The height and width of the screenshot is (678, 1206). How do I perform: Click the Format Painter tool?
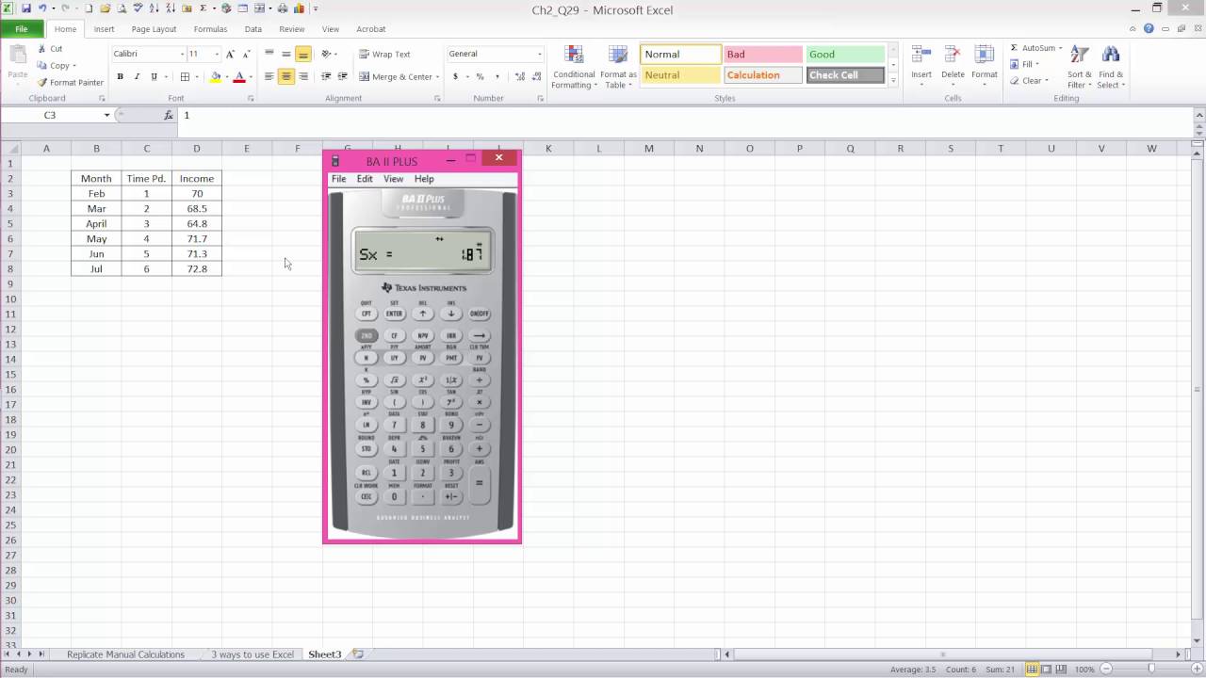click(x=71, y=83)
